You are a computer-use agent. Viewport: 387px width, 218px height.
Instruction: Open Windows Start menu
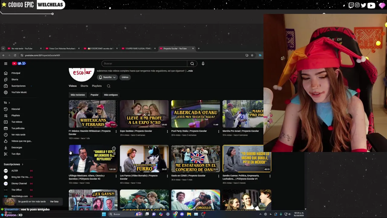point(104,214)
